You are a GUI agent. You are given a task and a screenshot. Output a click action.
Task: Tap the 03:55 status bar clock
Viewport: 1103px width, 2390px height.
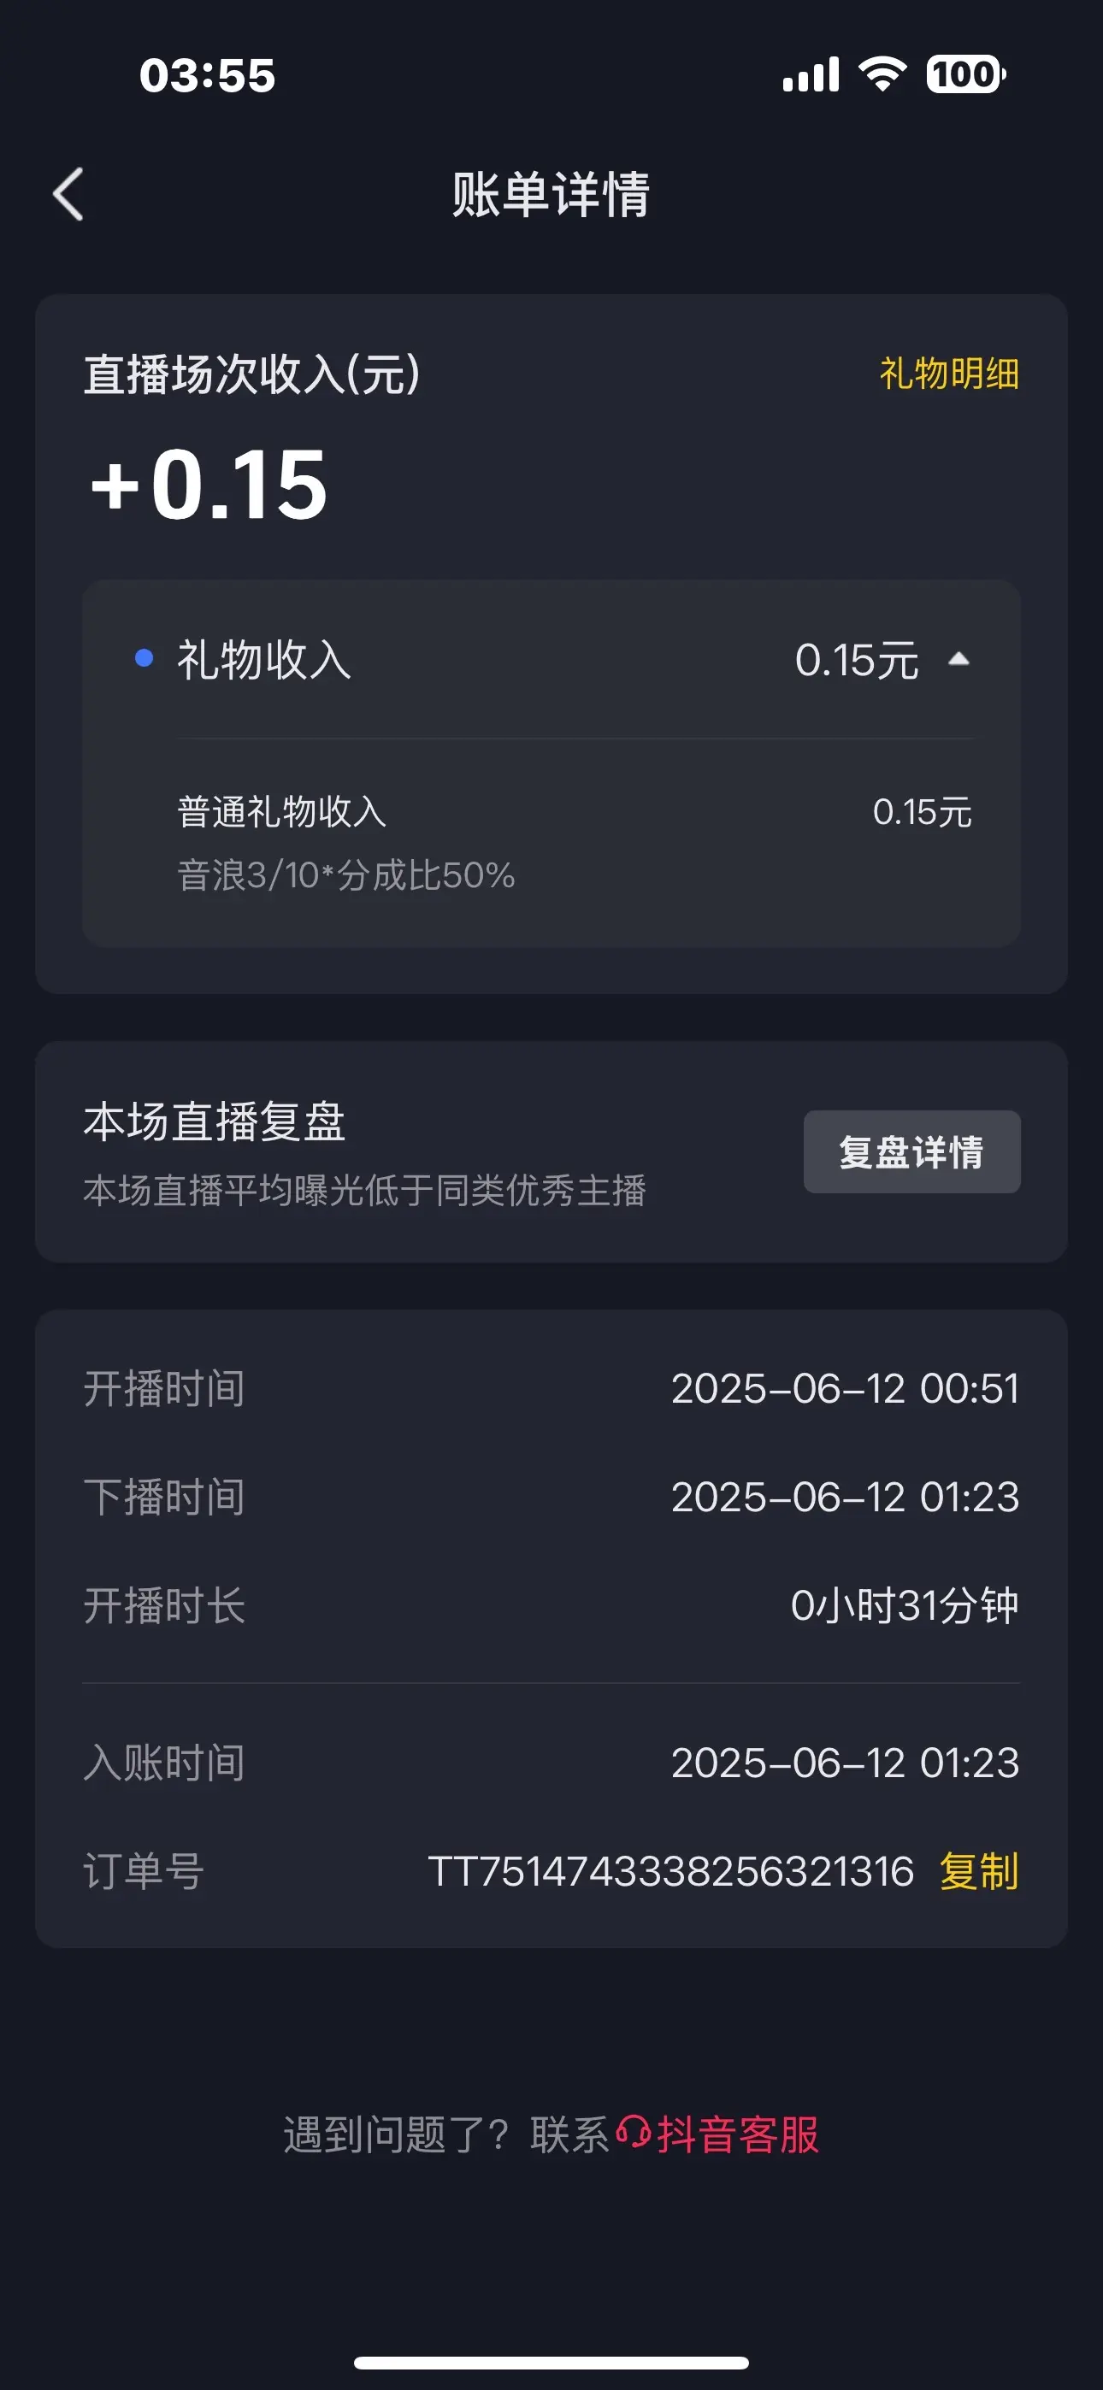point(208,75)
